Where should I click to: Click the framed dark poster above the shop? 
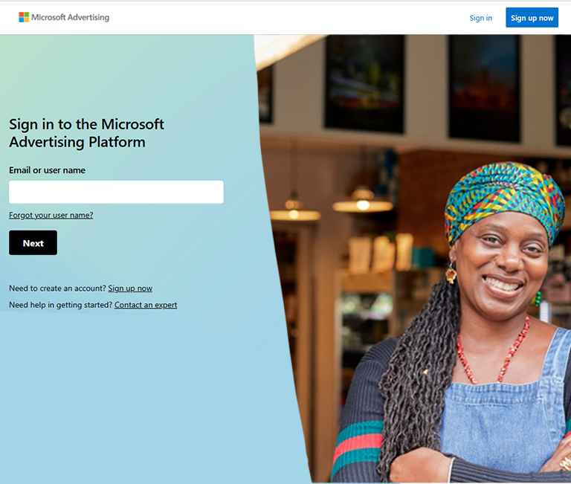tap(364, 84)
